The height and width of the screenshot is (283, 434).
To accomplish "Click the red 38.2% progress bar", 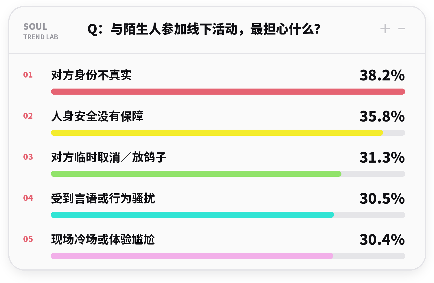I will tap(228, 92).
